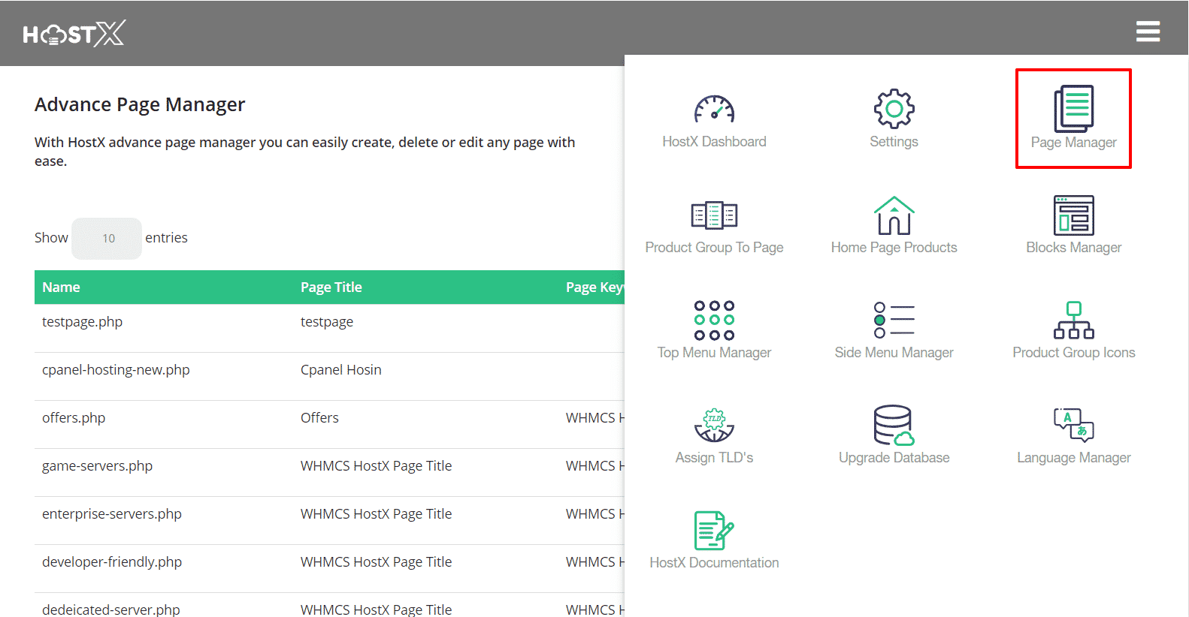1189x617 pixels.
Task: Open the Page Manager icon
Action: coord(1073,110)
